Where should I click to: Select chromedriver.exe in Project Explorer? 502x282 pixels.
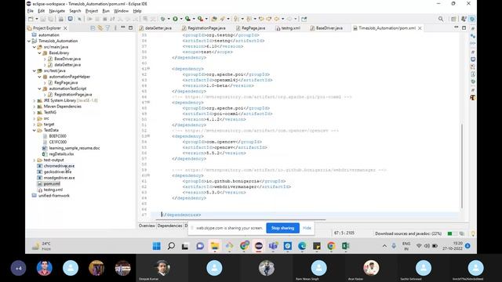[59, 166]
